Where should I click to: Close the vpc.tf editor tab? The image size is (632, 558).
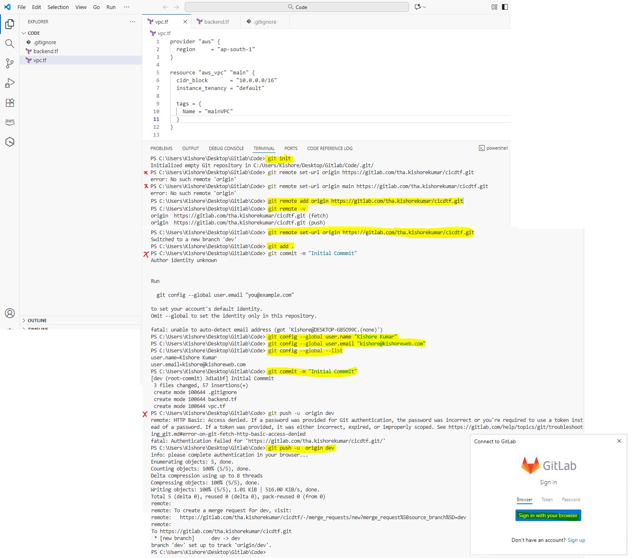coord(185,22)
